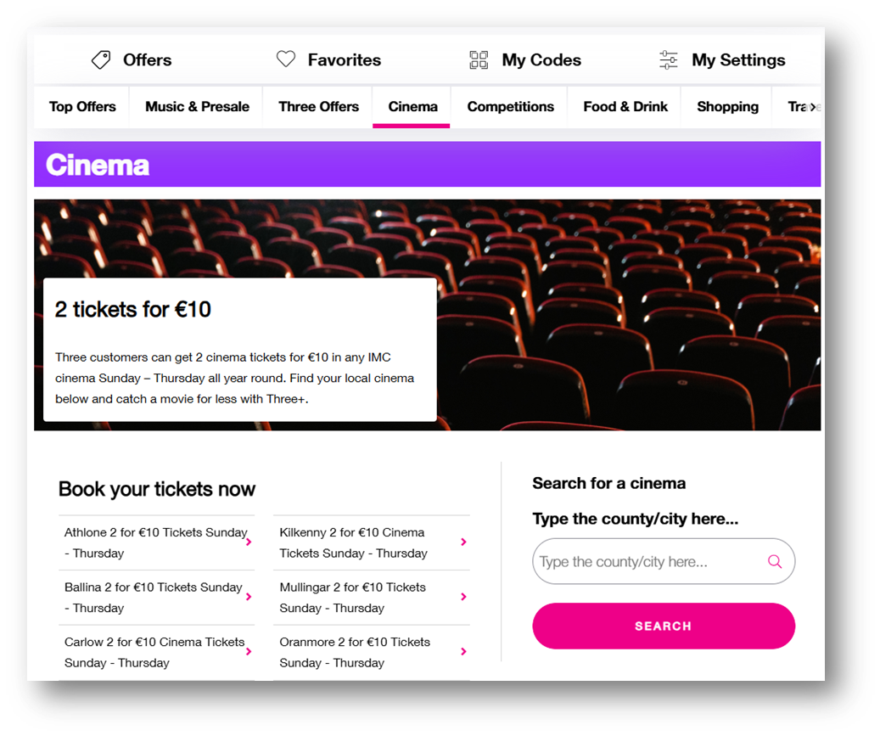Click the '2 tickets for €10' heading
The image size is (880, 736).
pos(133,309)
